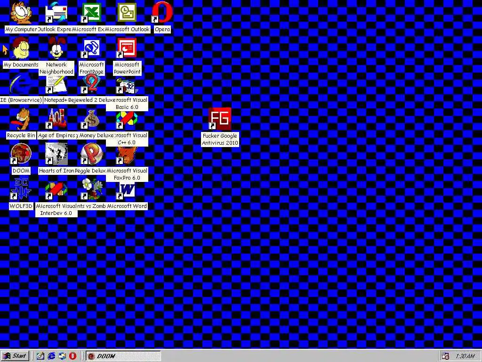
Task: Open Opera from the quick launch bar
Action: 72,356
